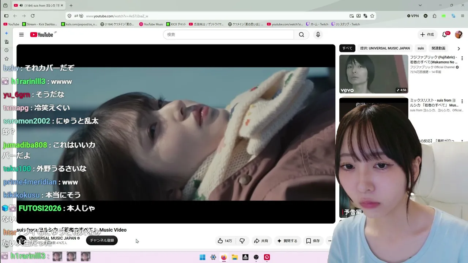Screen dimensions: 468x263
Task: Select the 提供: UNIVERSAL MUSIC JAPAN chip
Action: click(385, 48)
